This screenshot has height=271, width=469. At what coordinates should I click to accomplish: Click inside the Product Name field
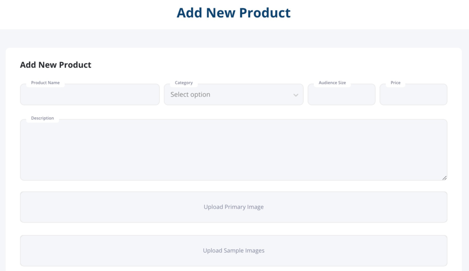pyautogui.click(x=90, y=94)
